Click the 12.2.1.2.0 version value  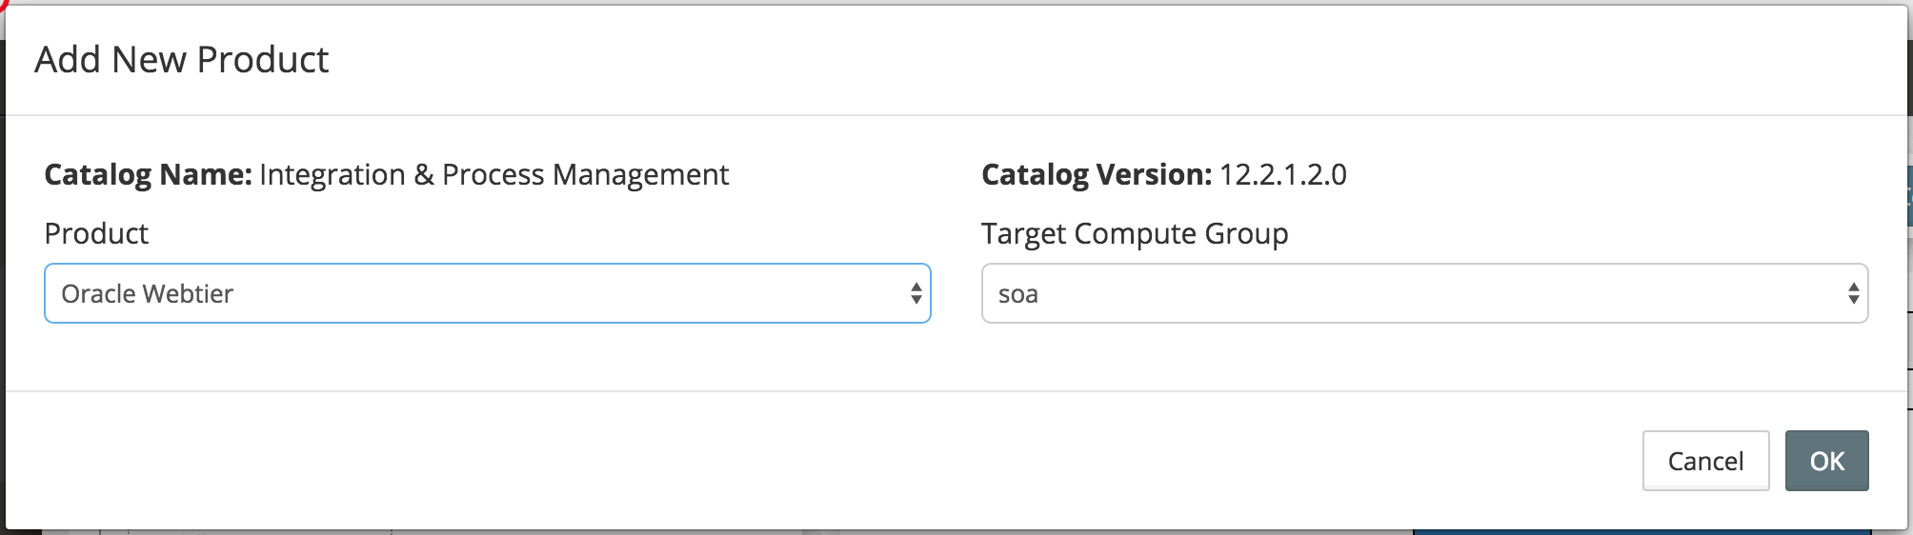1282,174
